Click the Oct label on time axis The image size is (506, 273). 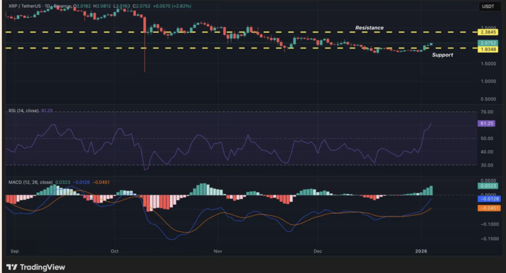(x=115, y=251)
